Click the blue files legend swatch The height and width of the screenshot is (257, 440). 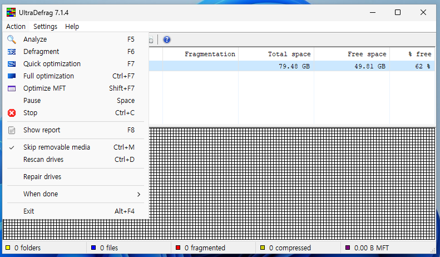pos(93,248)
